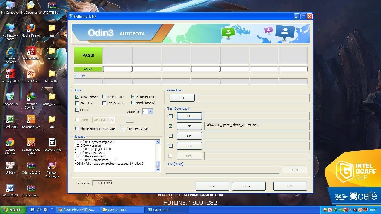Check Phone Bootloader Update option
Screen dimensions: 381x214
77,129
